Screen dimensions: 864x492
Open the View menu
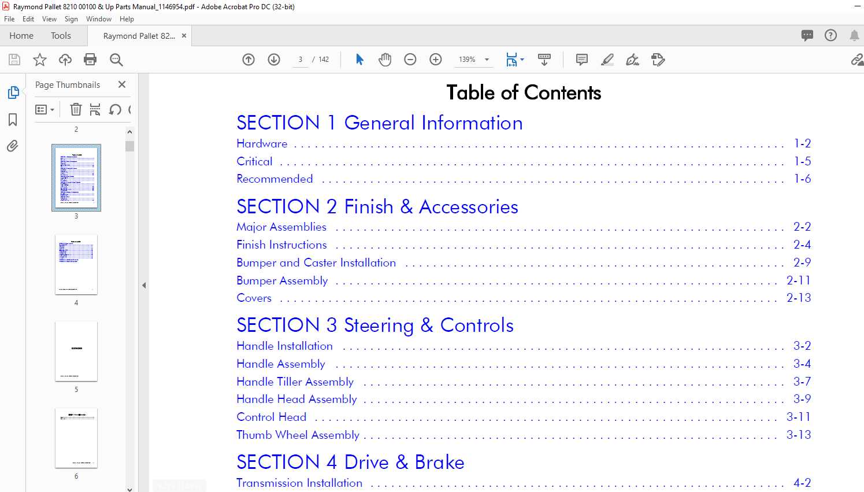tap(50, 19)
